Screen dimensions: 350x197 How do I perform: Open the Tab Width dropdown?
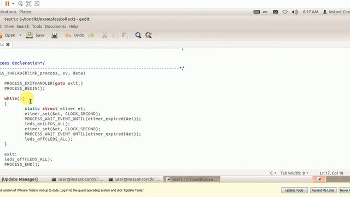click(x=294, y=173)
